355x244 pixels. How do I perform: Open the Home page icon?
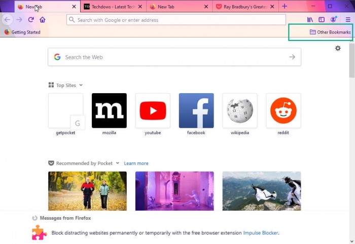pyautogui.click(x=42, y=20)
